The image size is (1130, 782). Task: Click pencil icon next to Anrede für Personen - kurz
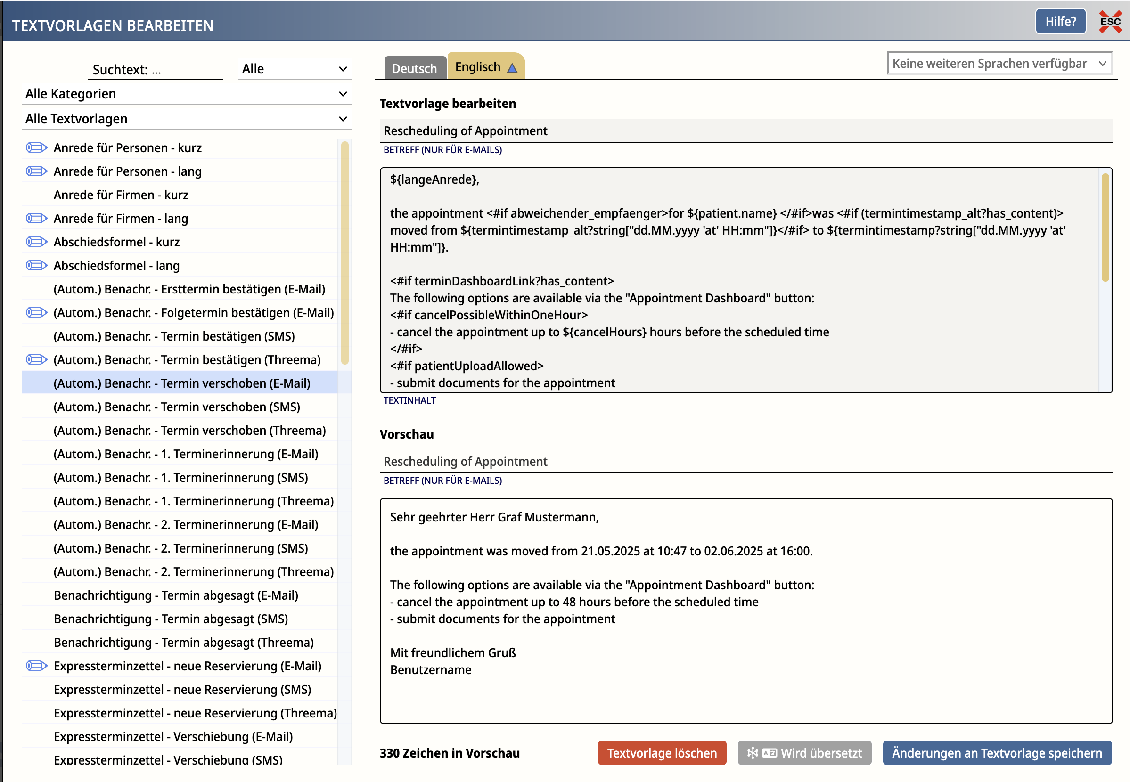(37, 147)
